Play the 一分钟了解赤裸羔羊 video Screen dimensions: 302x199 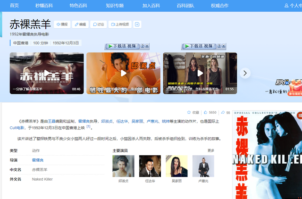point(47,73)
